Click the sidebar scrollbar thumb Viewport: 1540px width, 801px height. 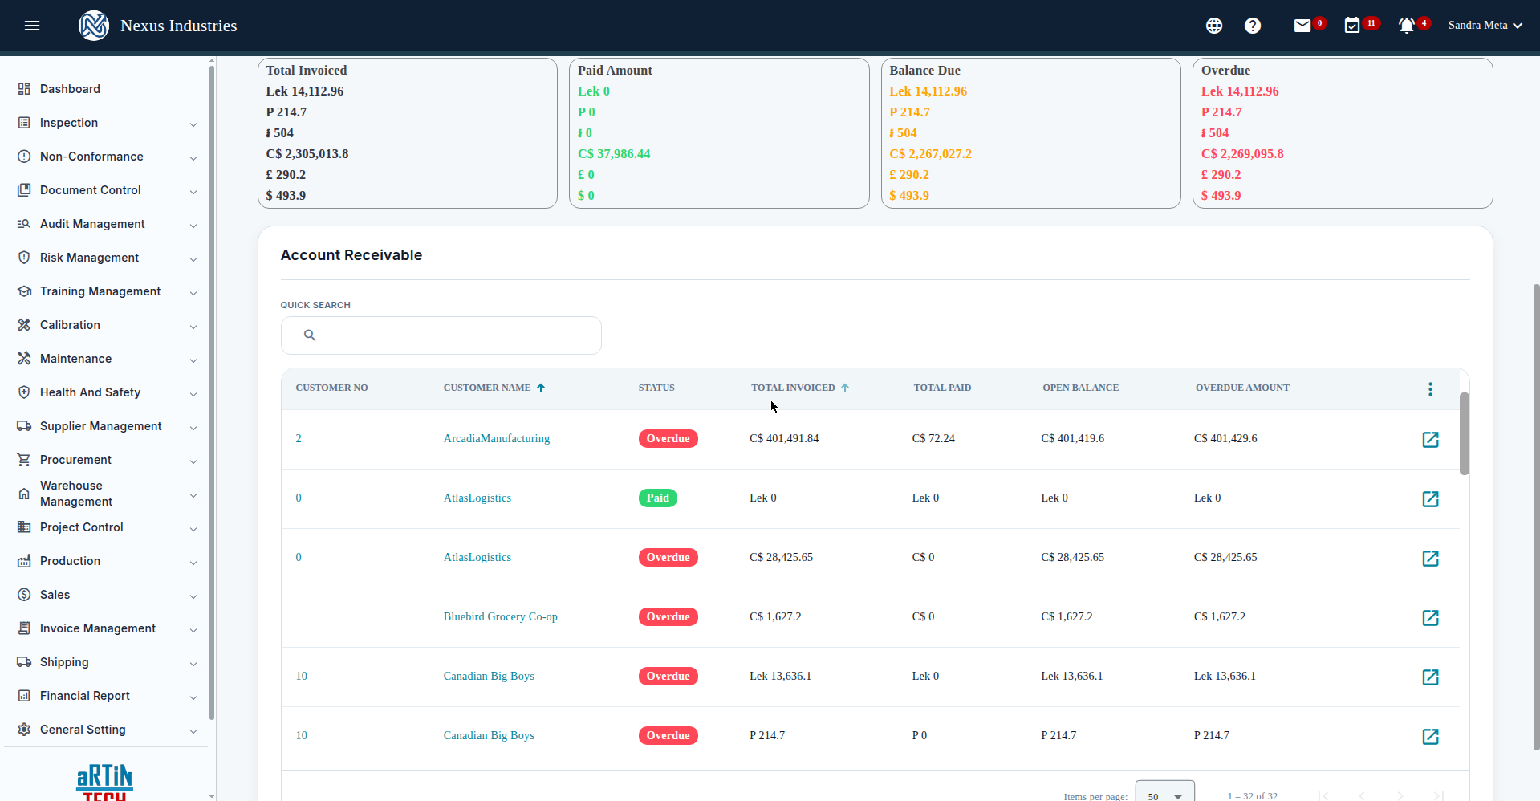(x=212, y=393)
